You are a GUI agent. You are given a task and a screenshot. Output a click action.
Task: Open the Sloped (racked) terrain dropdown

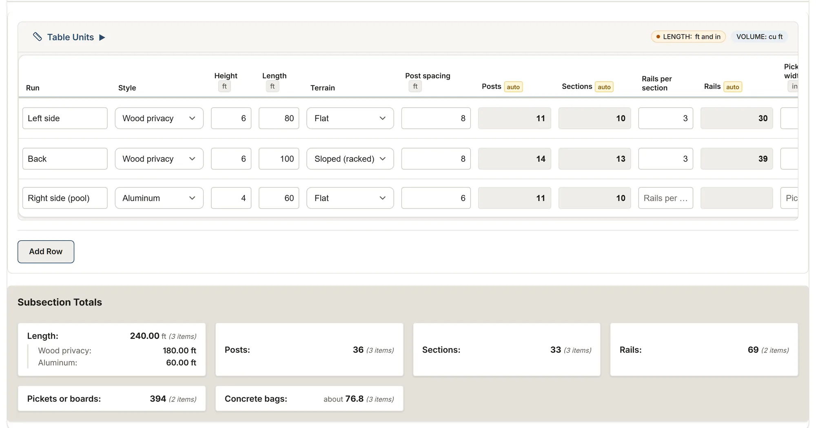click(x=350, y=159)
